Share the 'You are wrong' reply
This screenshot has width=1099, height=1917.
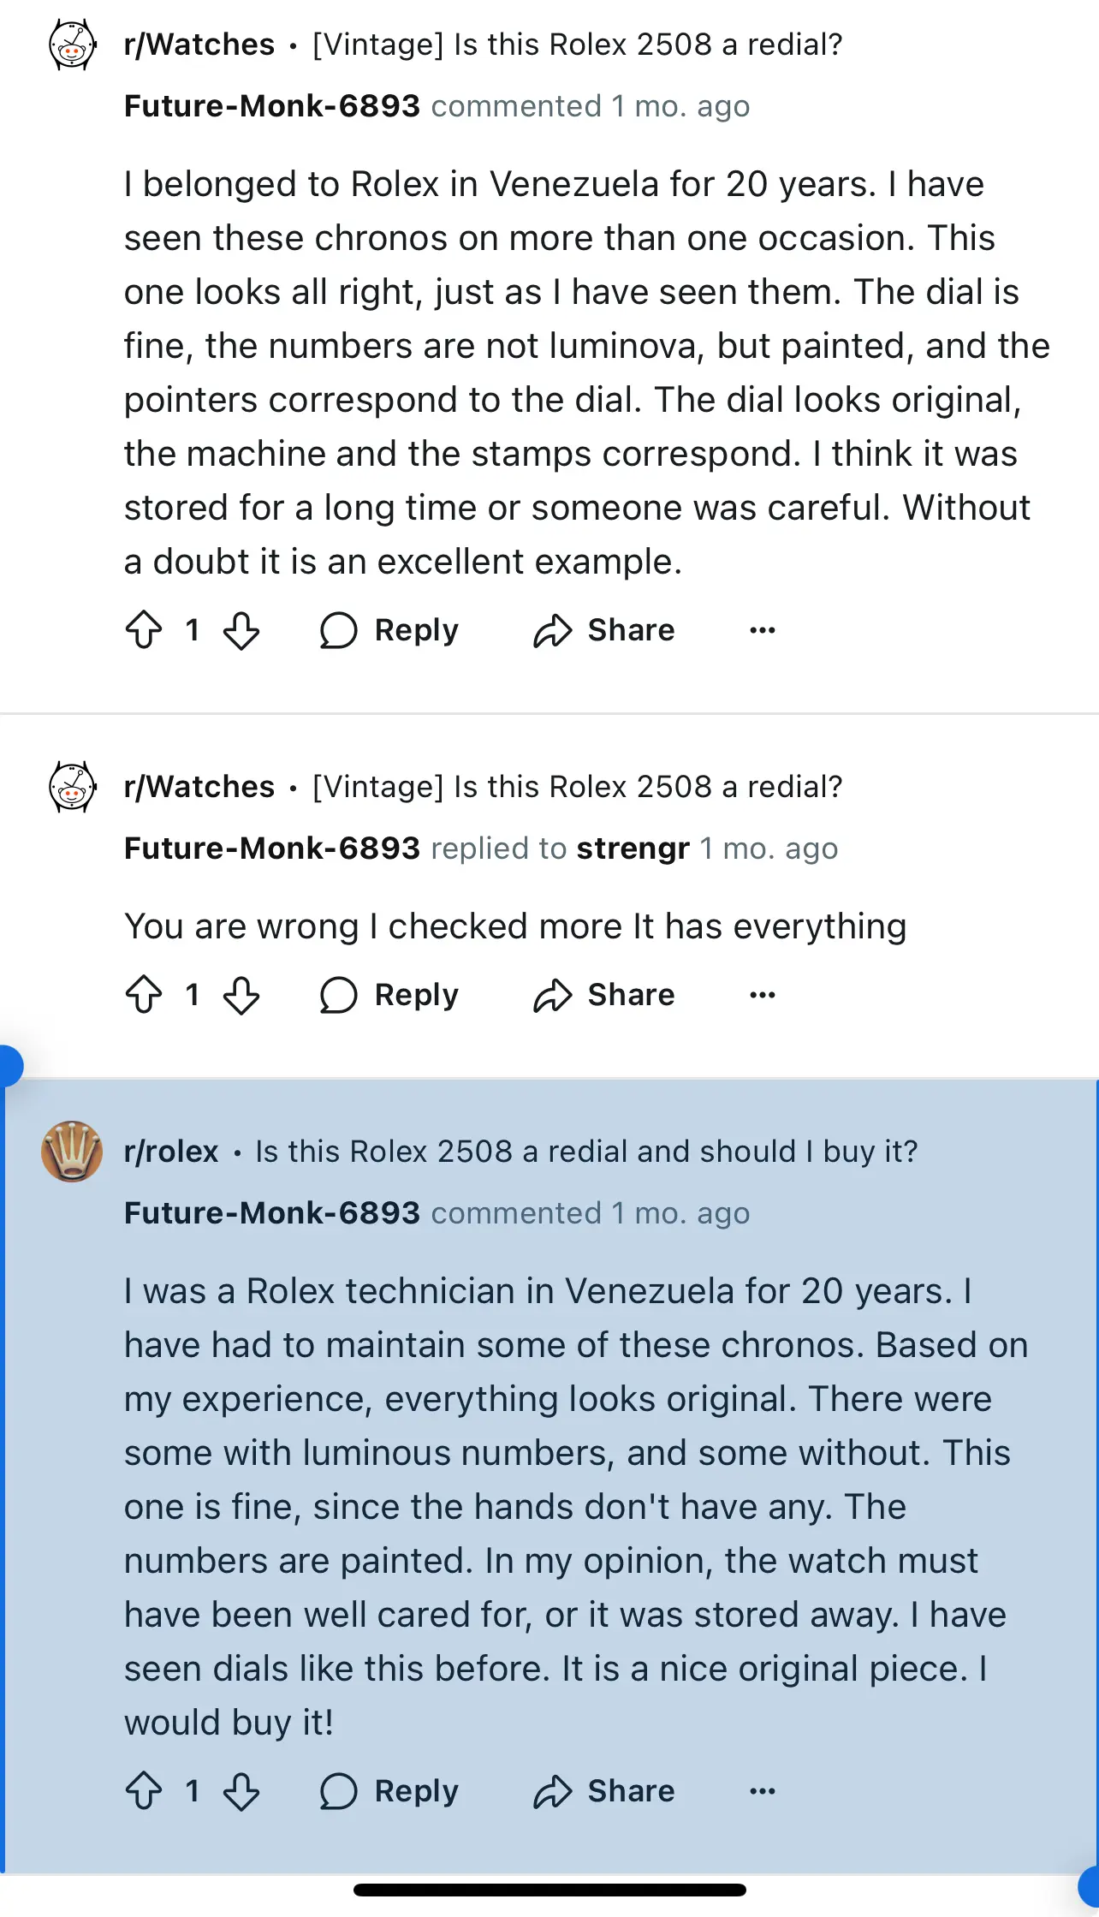[604, 995]
